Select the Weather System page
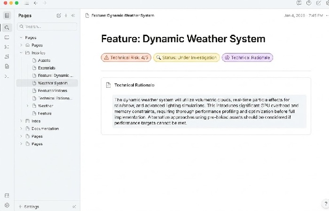This screenshot has width=329, height=211. (x=47, y=83)
